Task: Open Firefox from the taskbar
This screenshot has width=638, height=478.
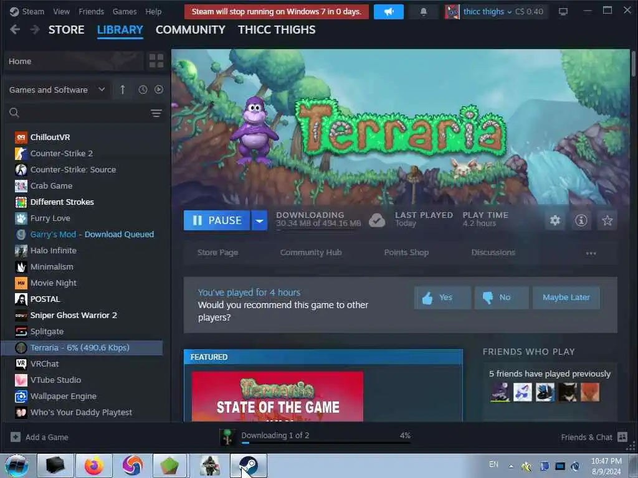Action: (94, 466)
